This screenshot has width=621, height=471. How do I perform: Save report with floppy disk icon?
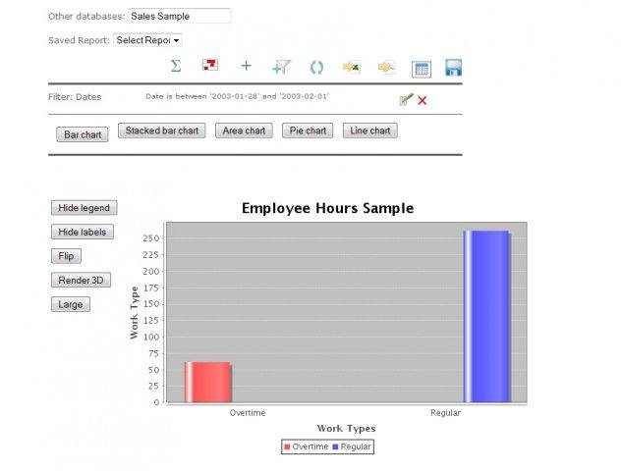pyautogui.click(x=454, y=68)
